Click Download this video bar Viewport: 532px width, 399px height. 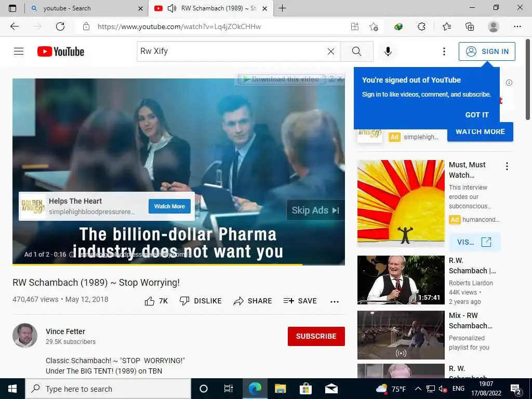pyautogui.click(x=282, y=79)
